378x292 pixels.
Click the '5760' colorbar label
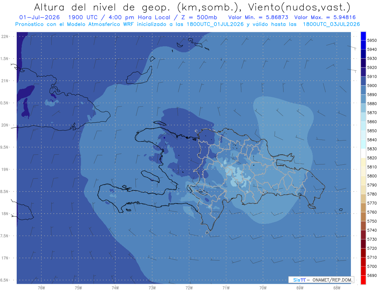[372, 212]
